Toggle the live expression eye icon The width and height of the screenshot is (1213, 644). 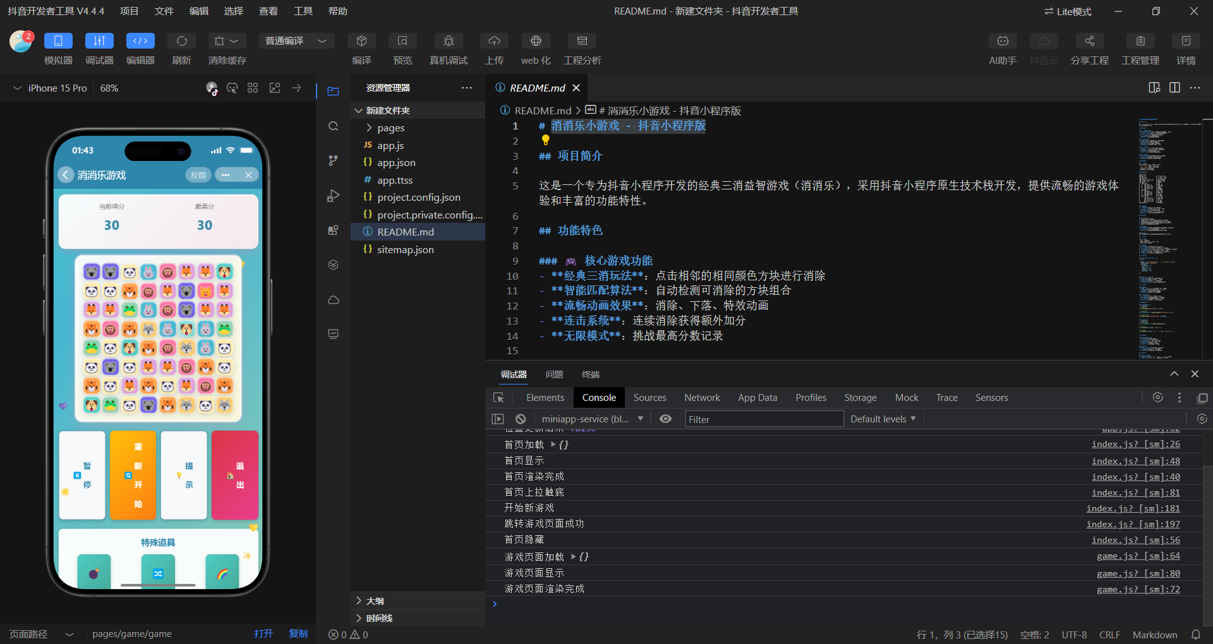(665, 419)
